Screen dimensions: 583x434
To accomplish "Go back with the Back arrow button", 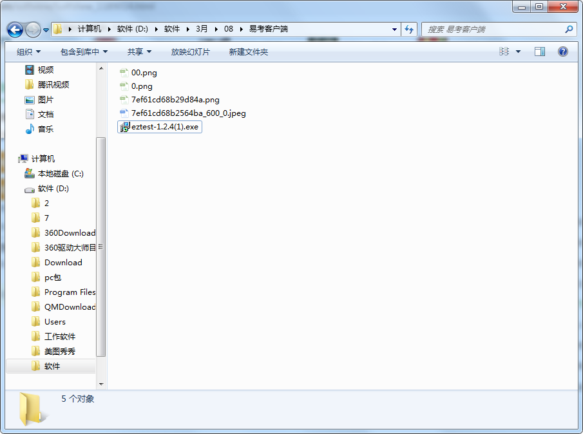I will [15, 30].
